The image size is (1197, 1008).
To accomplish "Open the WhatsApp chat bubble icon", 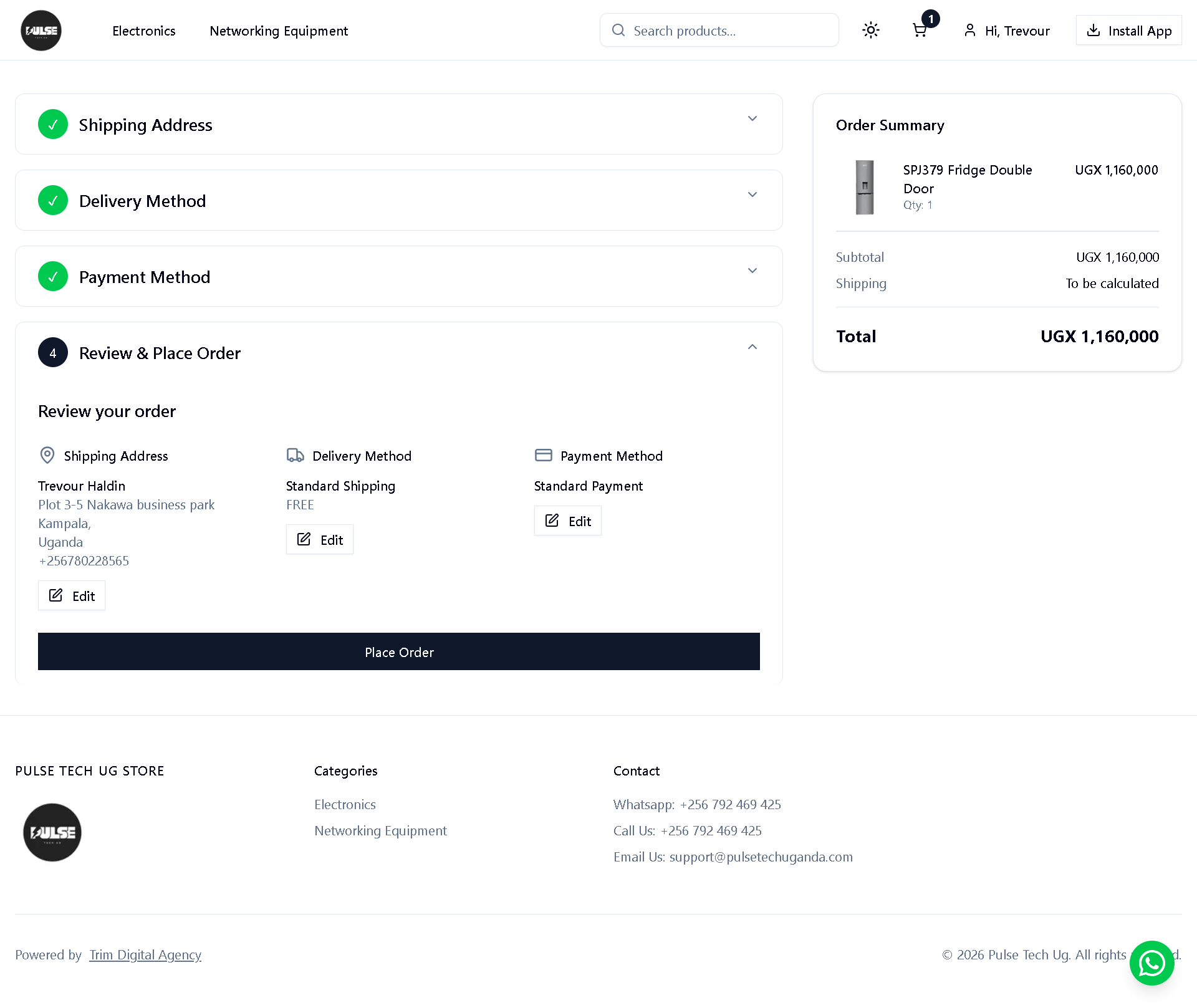I will (x=1151, y=962).
